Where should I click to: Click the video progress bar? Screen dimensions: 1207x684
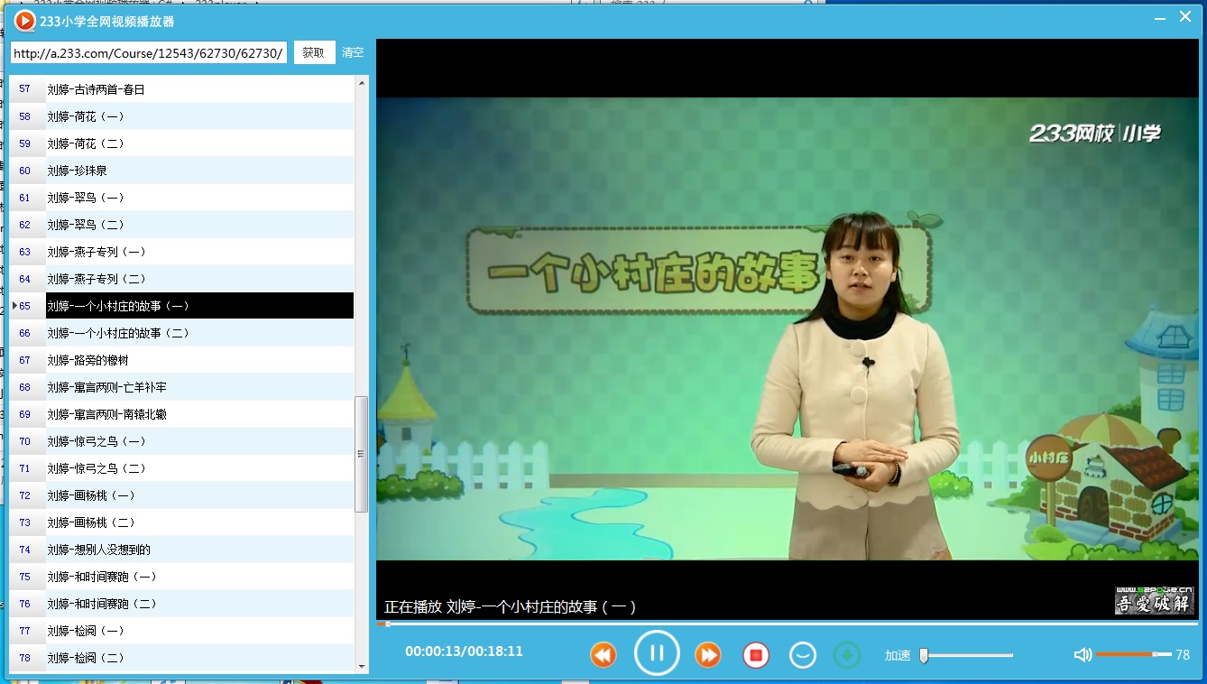(x=787, y=624)
